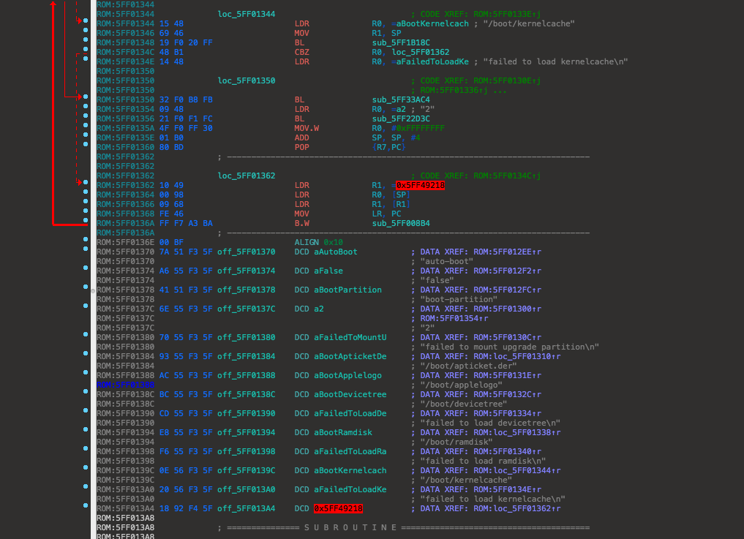Viewport: 744px width, 539px height.
Task: Click the breakpoint dot for the CBZ instruction line
Action: 86,53
